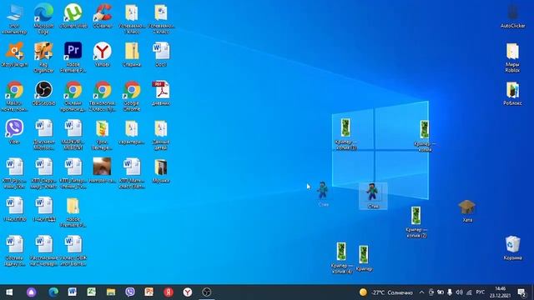Viewport: 534px width, 300px height.
Task: Select the hamster image thumbnail on desktop
Action: (102, 171)
